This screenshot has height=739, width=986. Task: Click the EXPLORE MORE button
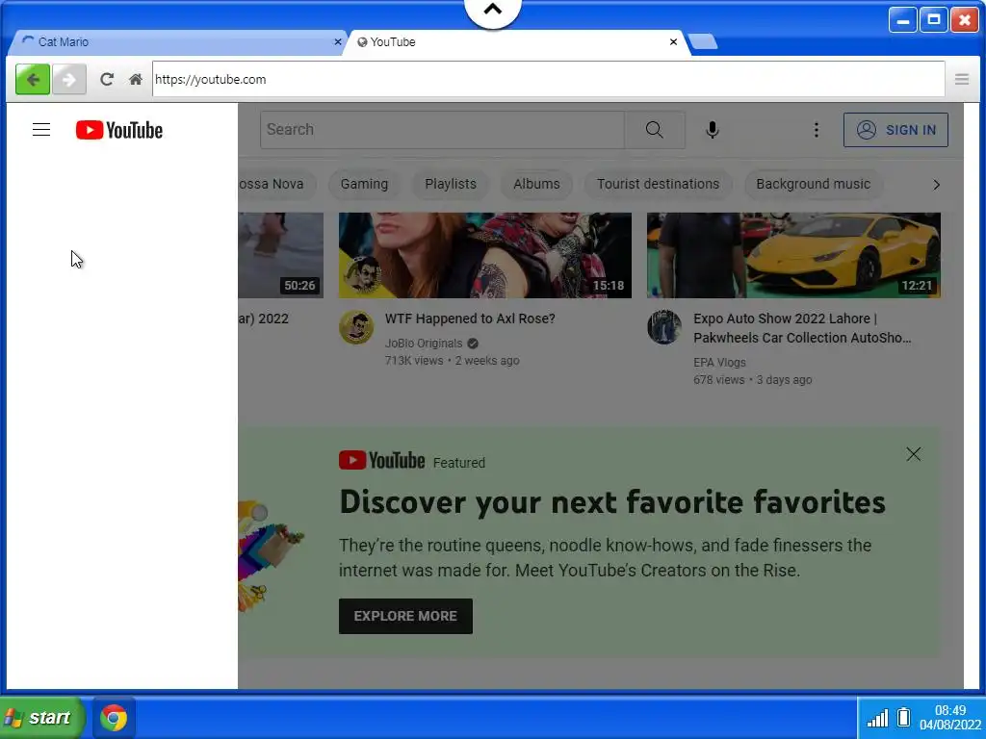[405, 617]
